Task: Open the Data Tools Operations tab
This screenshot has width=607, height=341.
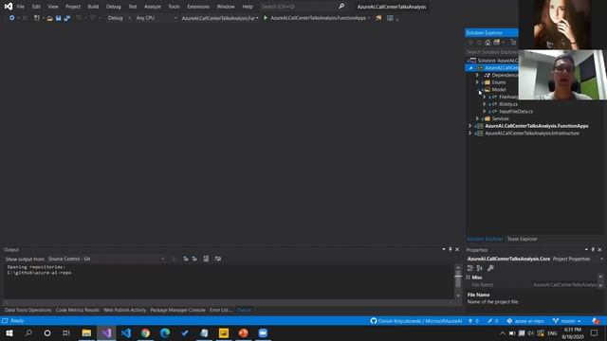Action: (28, 310)
